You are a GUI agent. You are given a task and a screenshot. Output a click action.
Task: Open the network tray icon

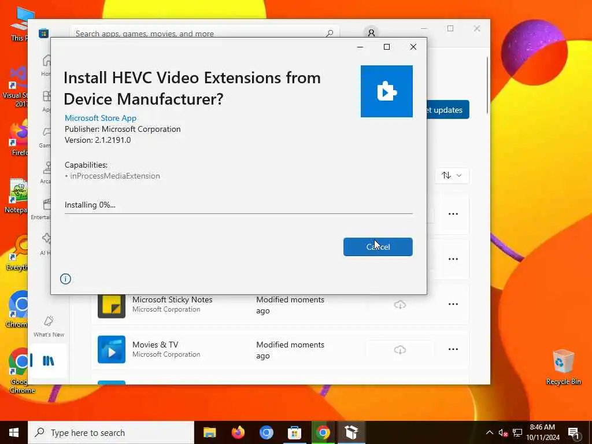pos(517,432)
